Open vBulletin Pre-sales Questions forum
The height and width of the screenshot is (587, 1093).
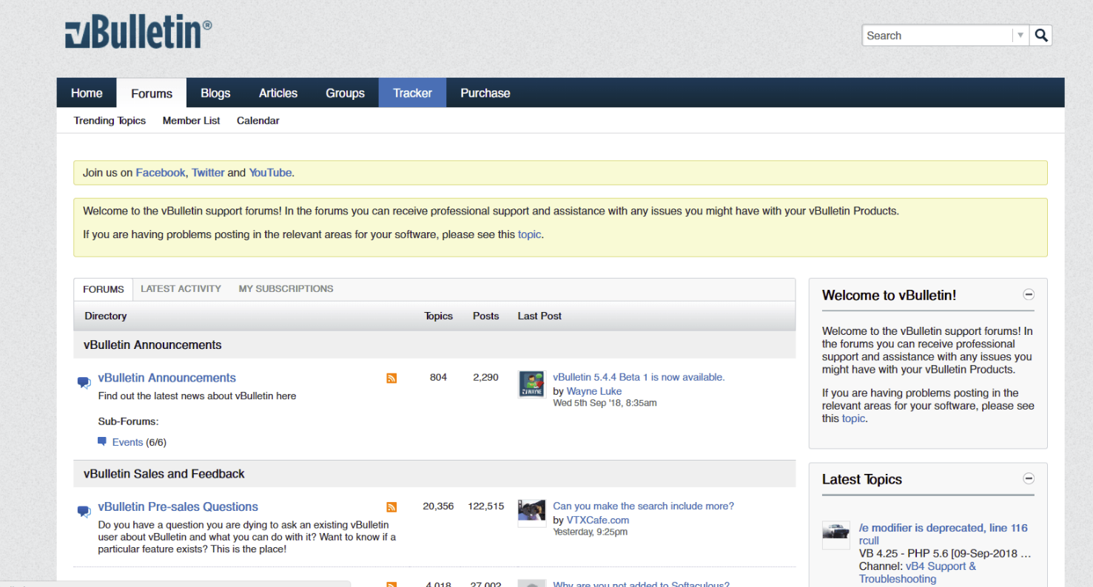pos(178,506)
